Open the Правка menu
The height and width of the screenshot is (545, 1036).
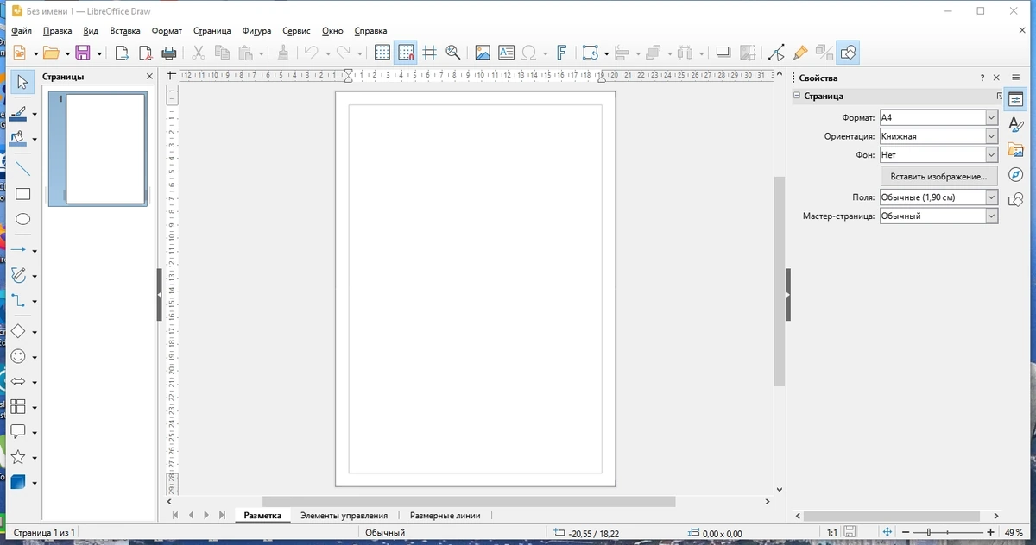point(57,31)
